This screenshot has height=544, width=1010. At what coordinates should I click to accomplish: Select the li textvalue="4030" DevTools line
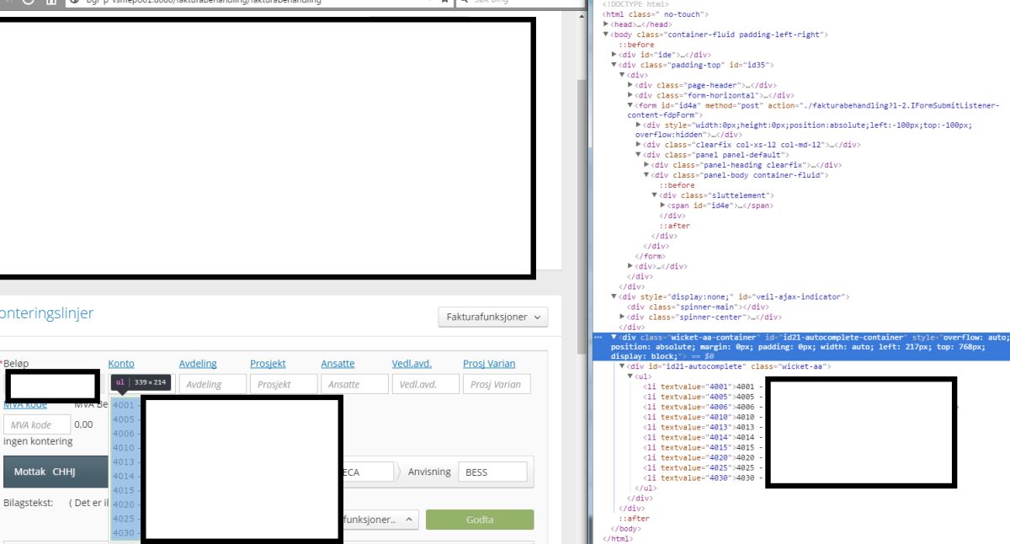click(x=703, y=477)
